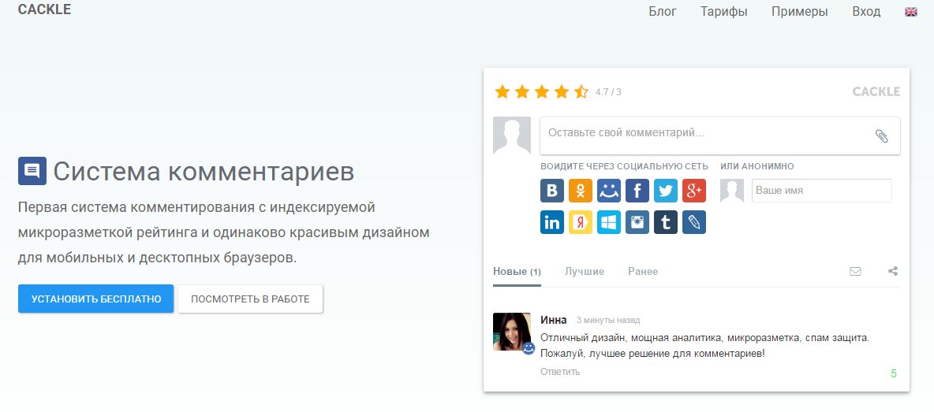Viewport: 934px width, 412px height.
Task: Click the ВОЙДИТЕ ЧЕРЕЗ СОЦИАЛЬНУЮ СЕТЬ label
Action: [624, 166]
